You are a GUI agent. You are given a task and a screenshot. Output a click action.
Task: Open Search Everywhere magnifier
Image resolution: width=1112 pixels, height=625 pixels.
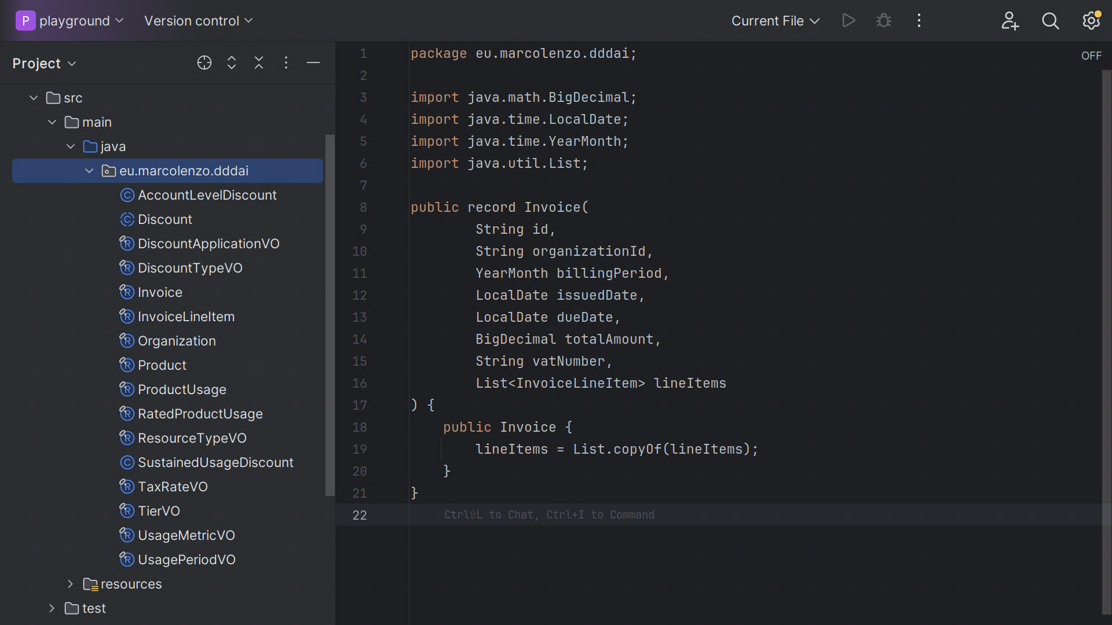(1050, 21)
